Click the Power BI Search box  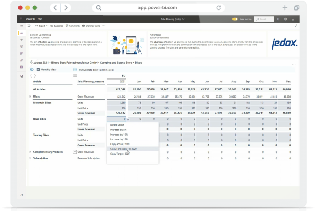pos(264,19)
